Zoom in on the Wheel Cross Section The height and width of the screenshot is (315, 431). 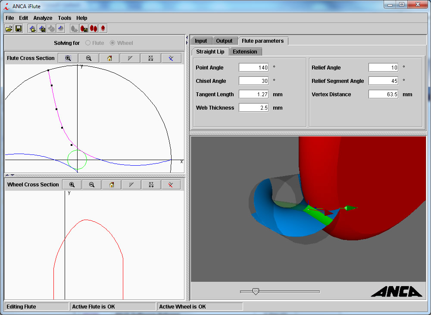[72, 185]
